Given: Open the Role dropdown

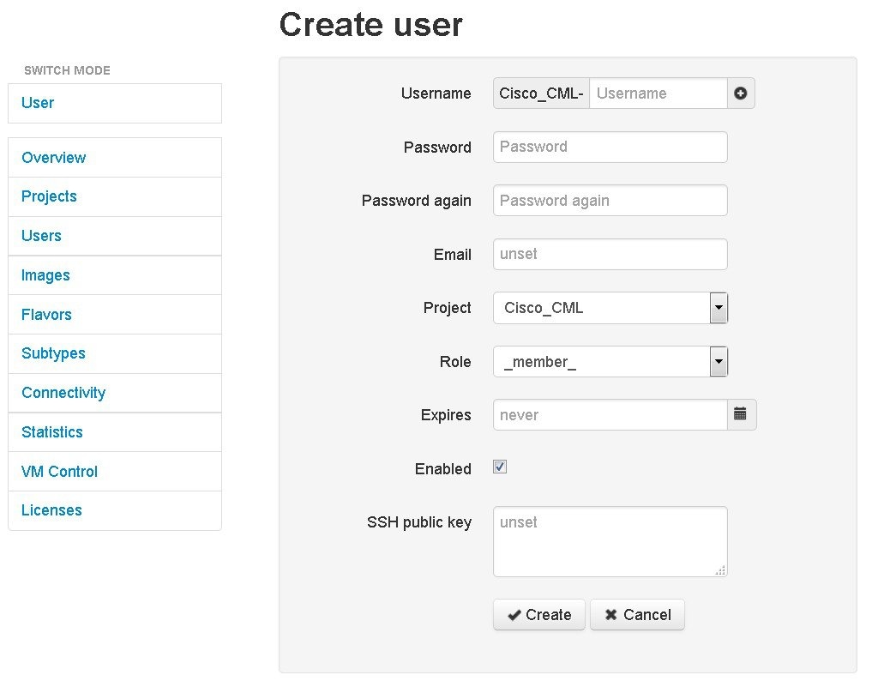Looking at the screenshot, I should 719,362.
